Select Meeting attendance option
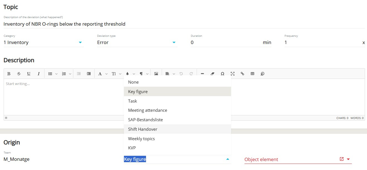Screen dimensions: 367x170 point(177,110)
